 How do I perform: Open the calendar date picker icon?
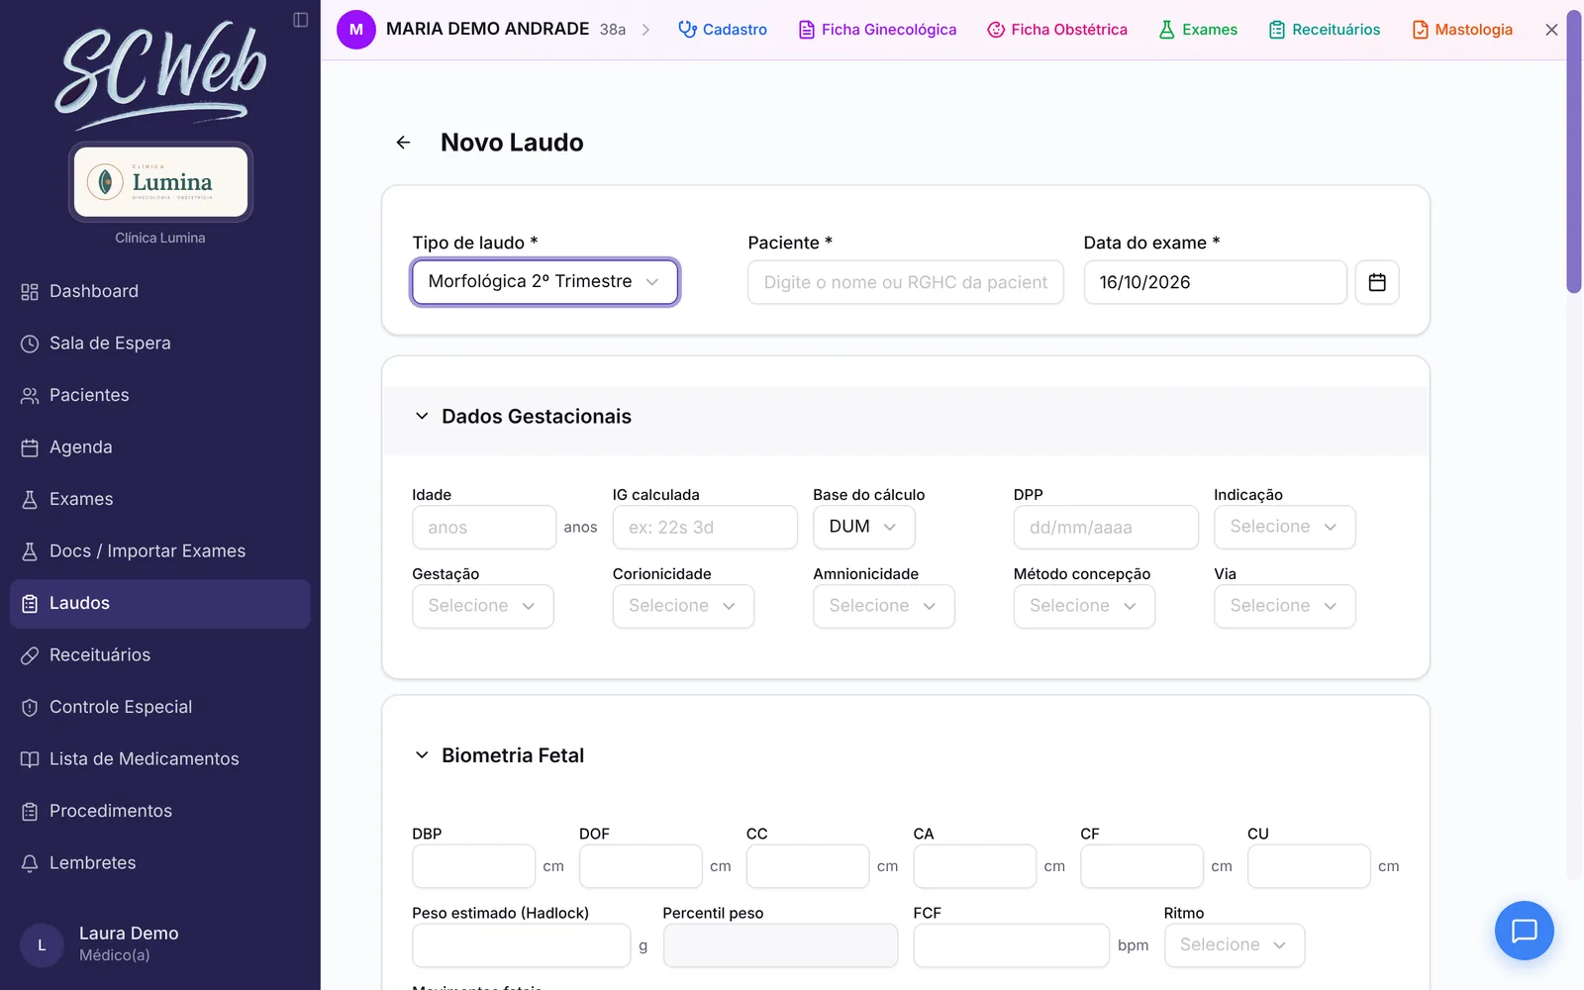[x=1377, y=282]
